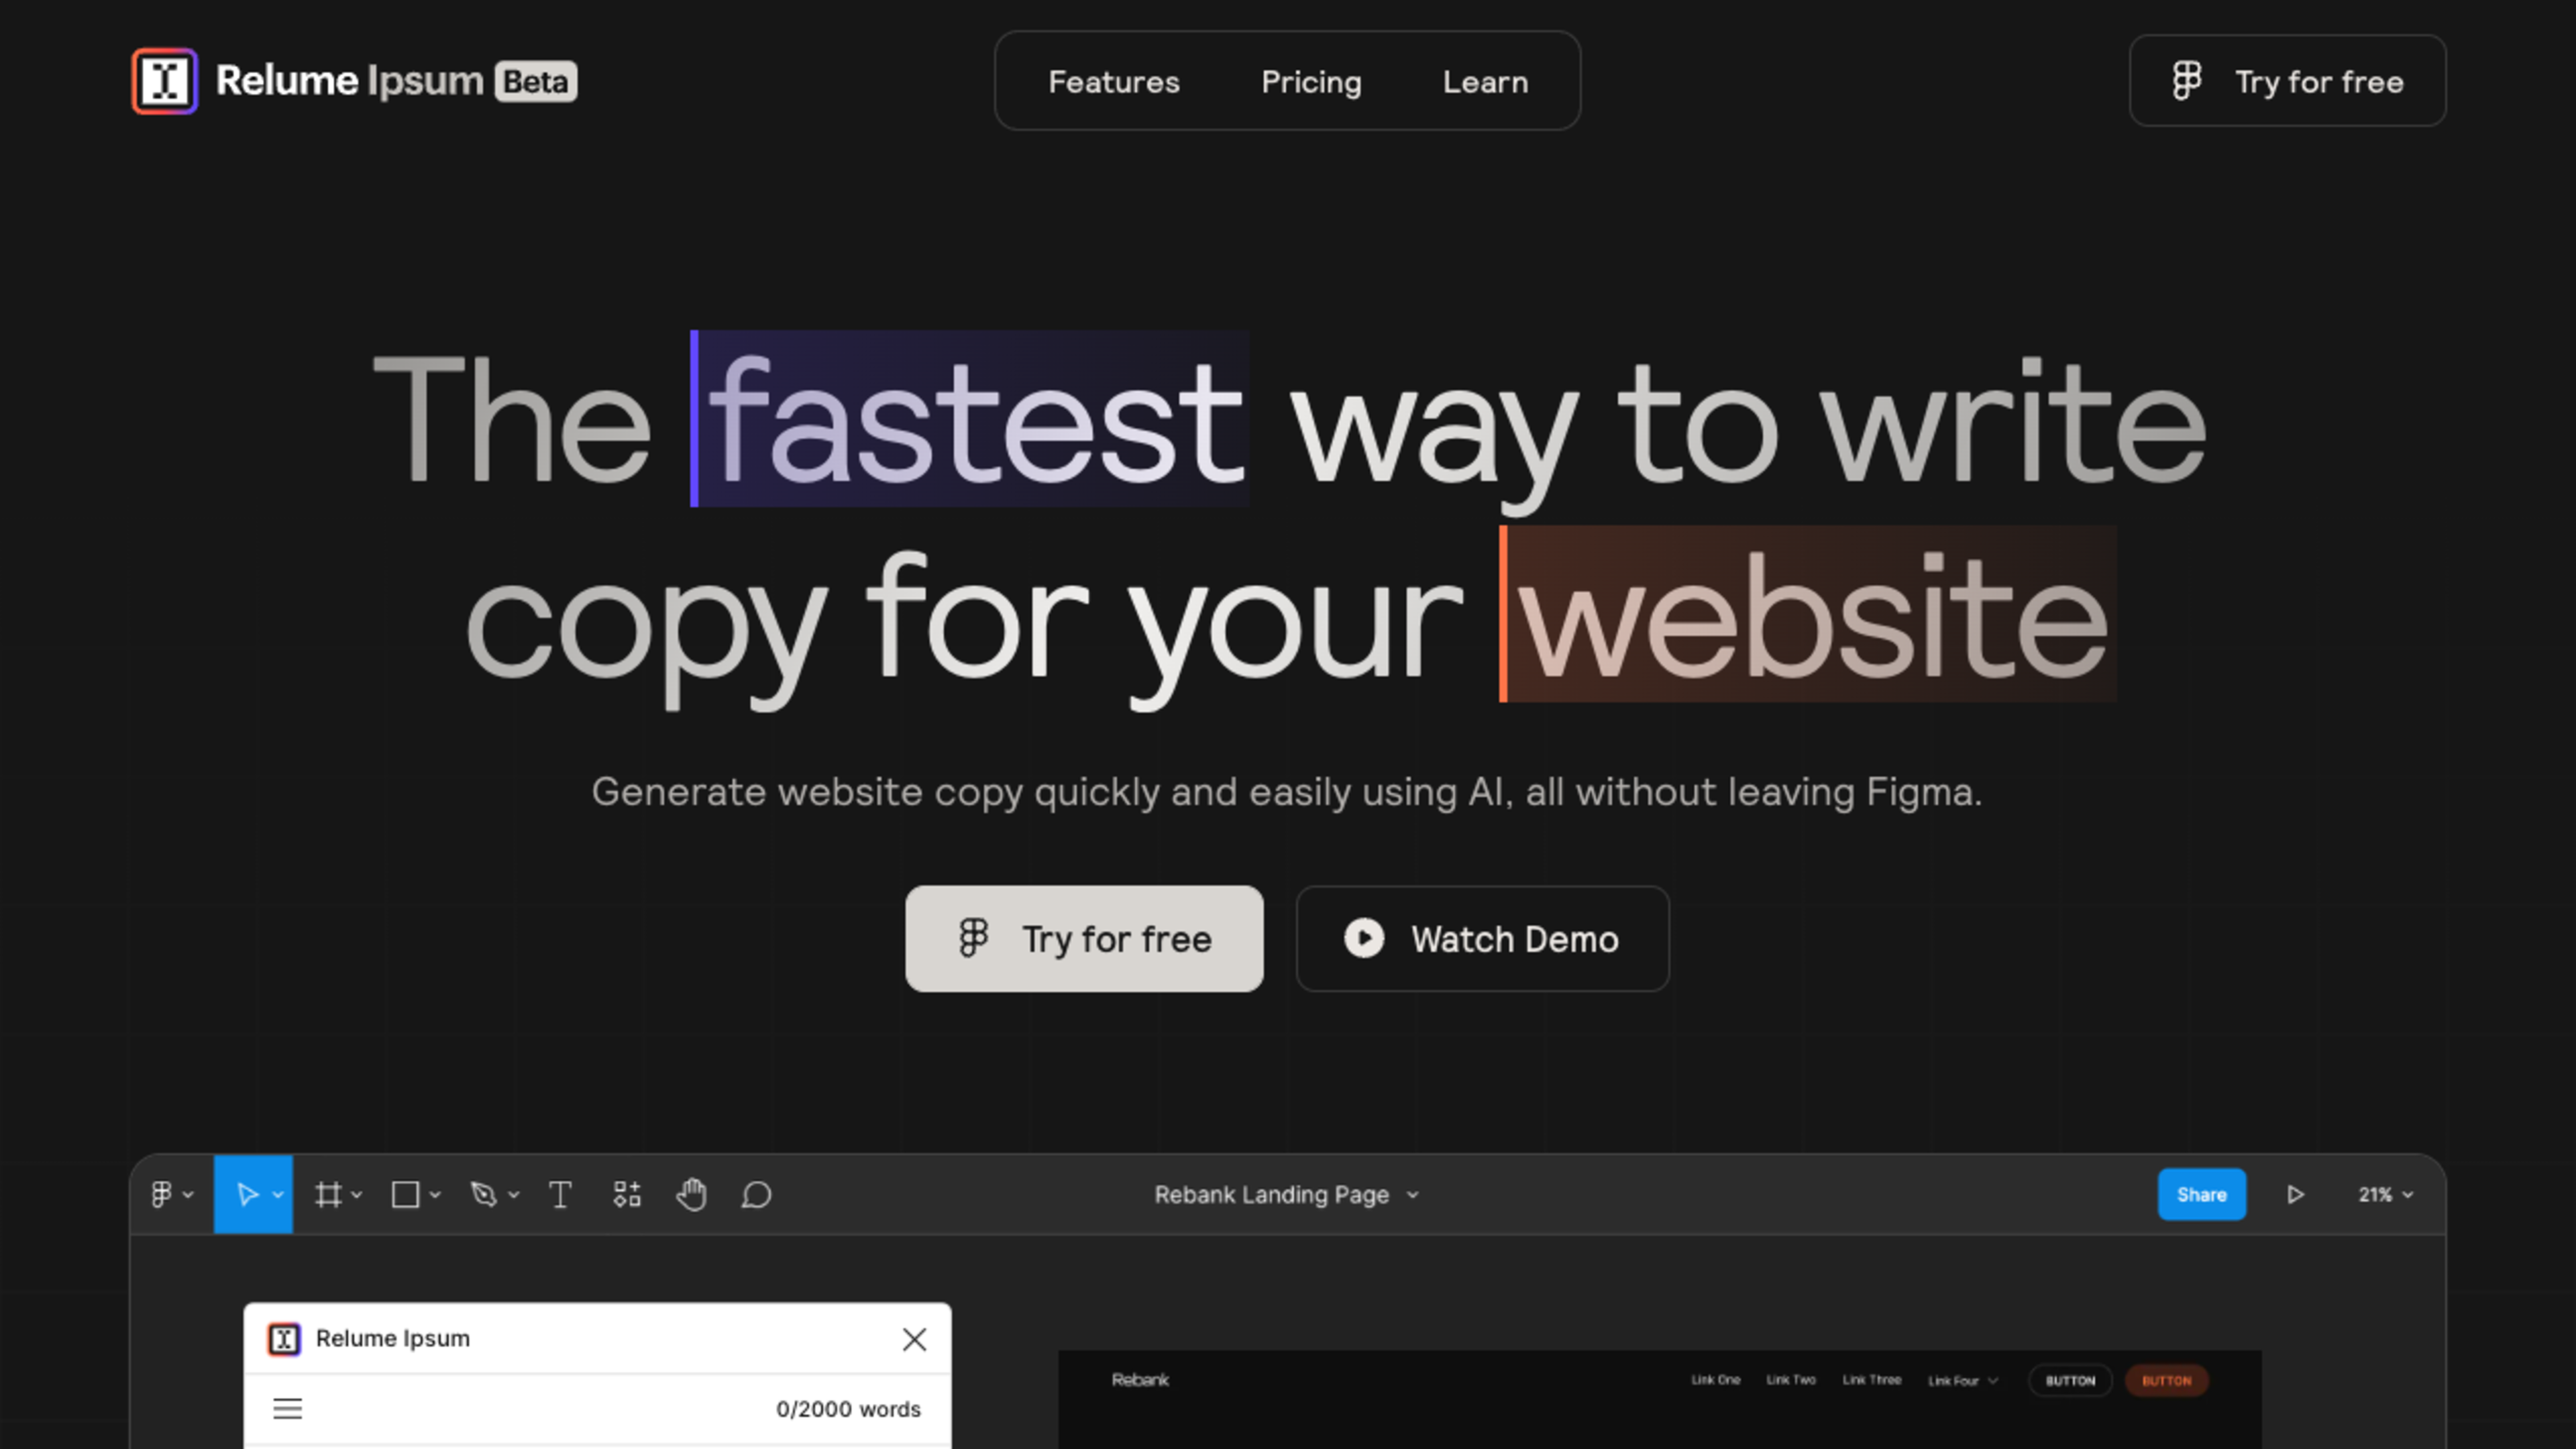
Task: Open the Features nav item
Action: click(x=1113, y=82)
